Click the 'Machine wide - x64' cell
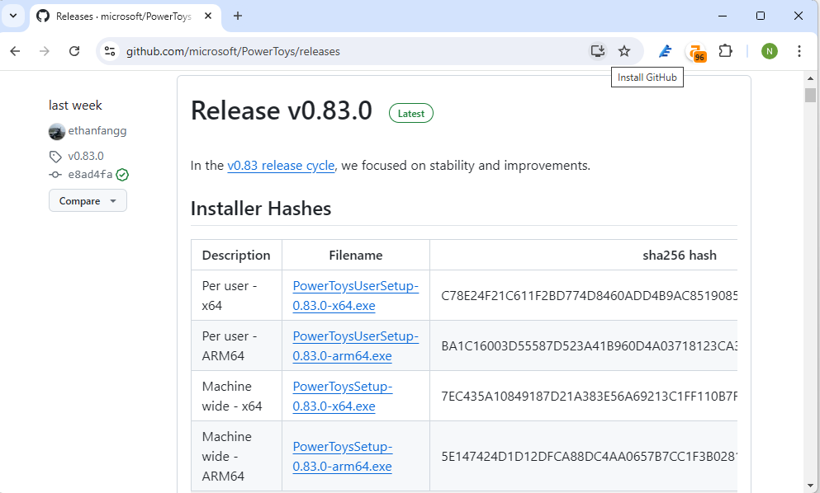 (x=236, y=396)
